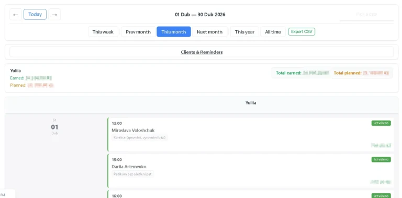
Task: Click the Pedikúra bez ošetření pat tag
Action: (133, 174)
